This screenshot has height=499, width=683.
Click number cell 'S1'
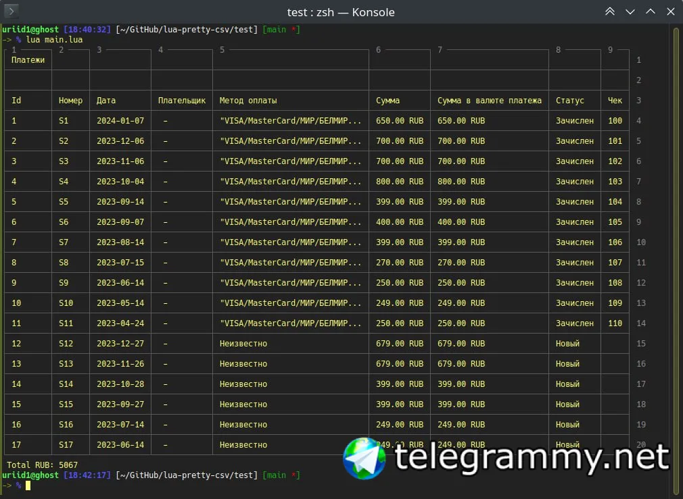point(64,120)
